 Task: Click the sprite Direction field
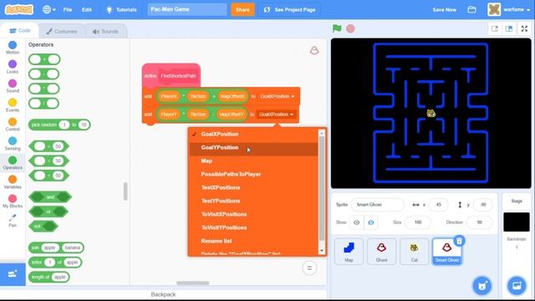point(479,222)
